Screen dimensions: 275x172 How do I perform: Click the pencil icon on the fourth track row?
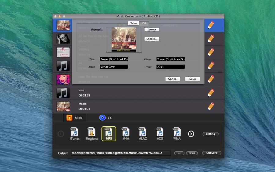211,66
